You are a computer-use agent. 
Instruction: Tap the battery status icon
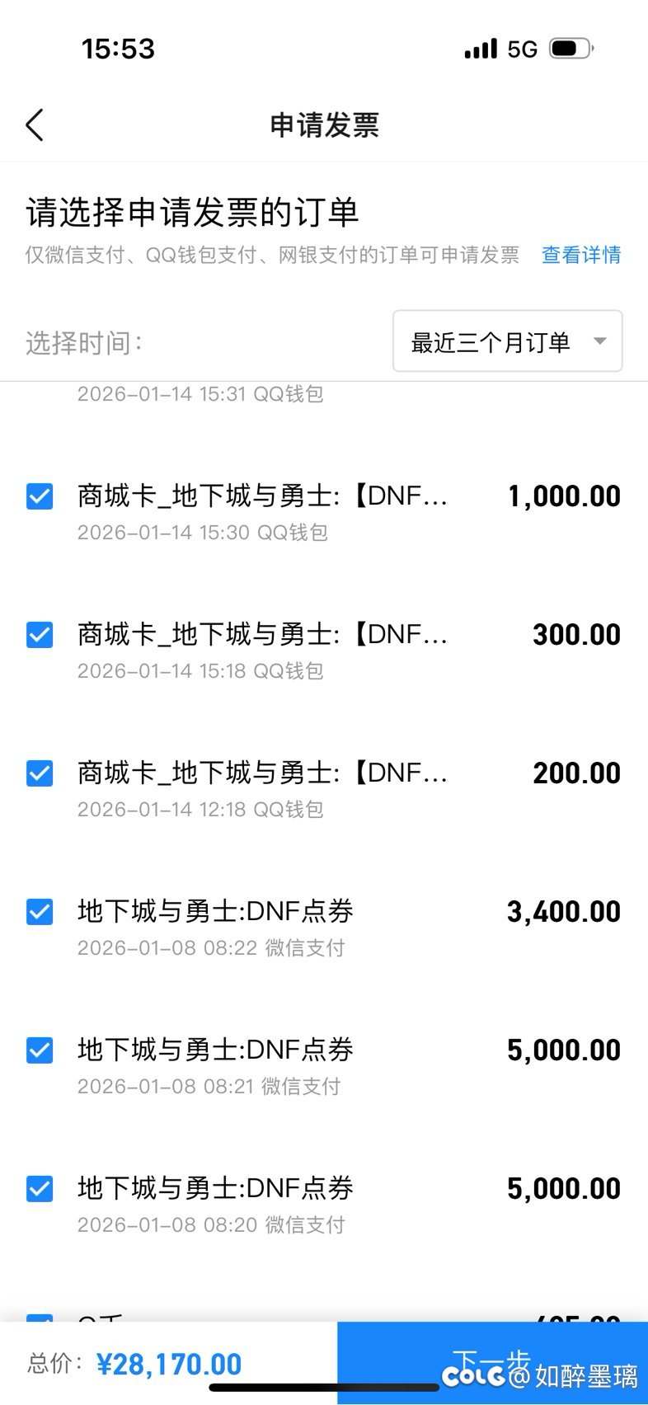point(571,49)
